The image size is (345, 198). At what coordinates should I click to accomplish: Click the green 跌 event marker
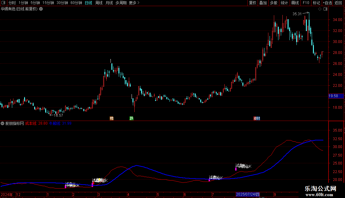point(131,118)
